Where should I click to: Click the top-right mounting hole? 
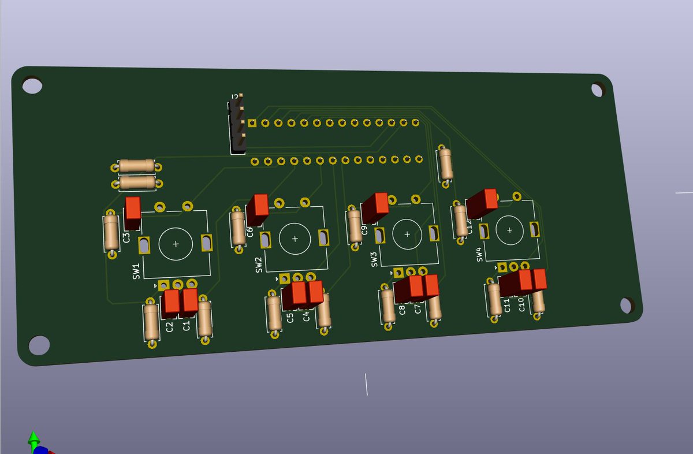click(598, 90)
